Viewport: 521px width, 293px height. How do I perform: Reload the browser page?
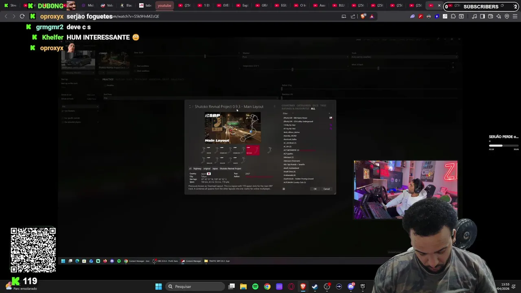click(x=22, y=16)
